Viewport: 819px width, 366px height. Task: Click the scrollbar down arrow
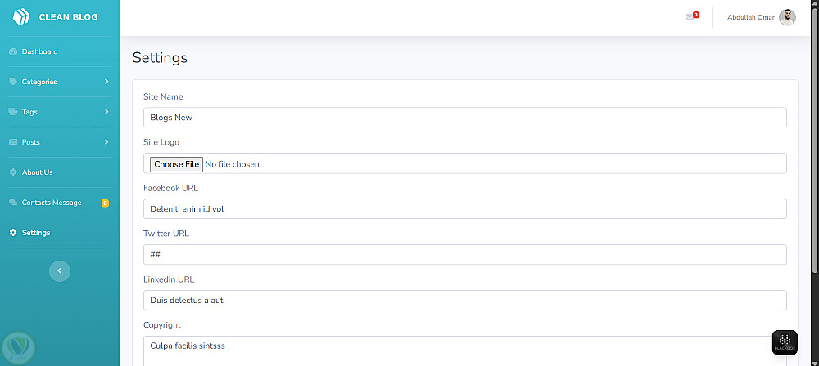point(814,363)
